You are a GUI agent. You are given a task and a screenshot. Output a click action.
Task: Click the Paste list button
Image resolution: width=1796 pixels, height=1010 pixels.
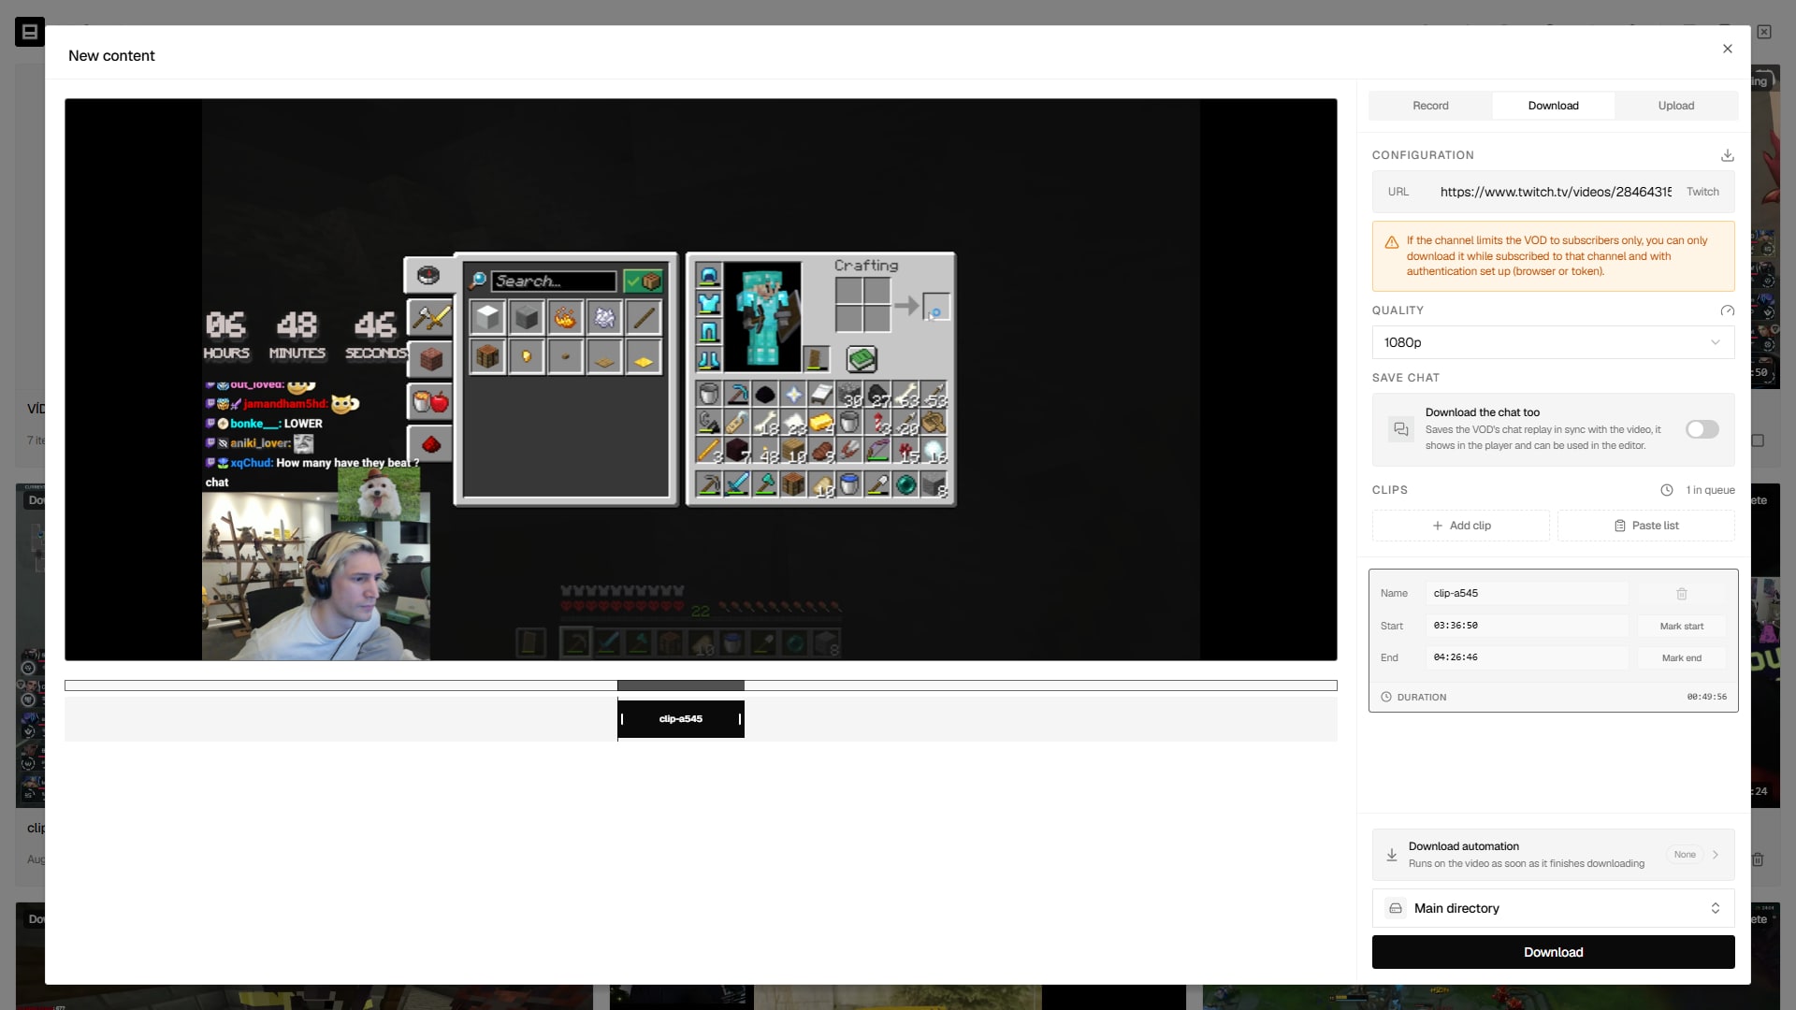click(1645, 526)
